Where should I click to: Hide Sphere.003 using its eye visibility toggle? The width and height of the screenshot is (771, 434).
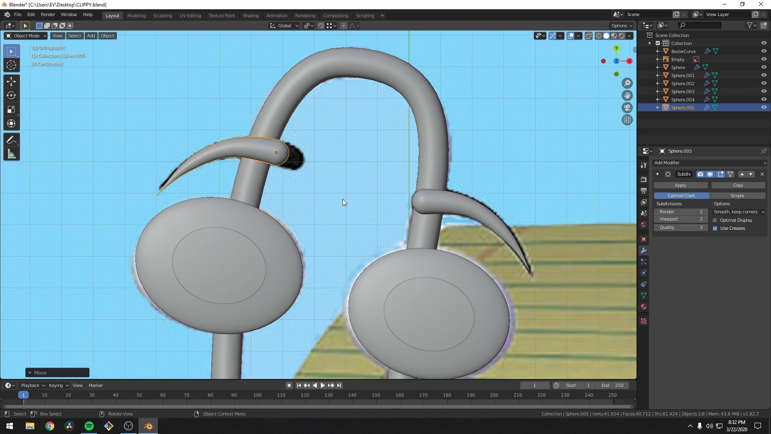(764, 91)
